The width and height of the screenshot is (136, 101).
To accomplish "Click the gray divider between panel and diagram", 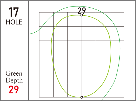I will (x=29, y=50).
